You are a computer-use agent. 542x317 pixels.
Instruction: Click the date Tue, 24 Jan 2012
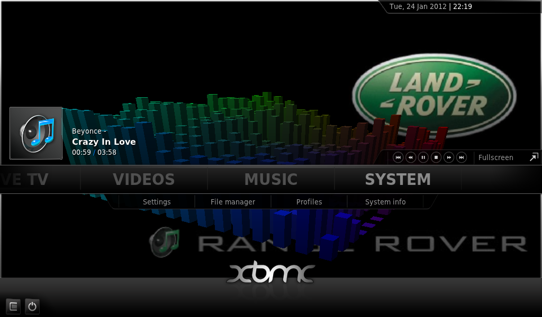[x=418, y=6]
